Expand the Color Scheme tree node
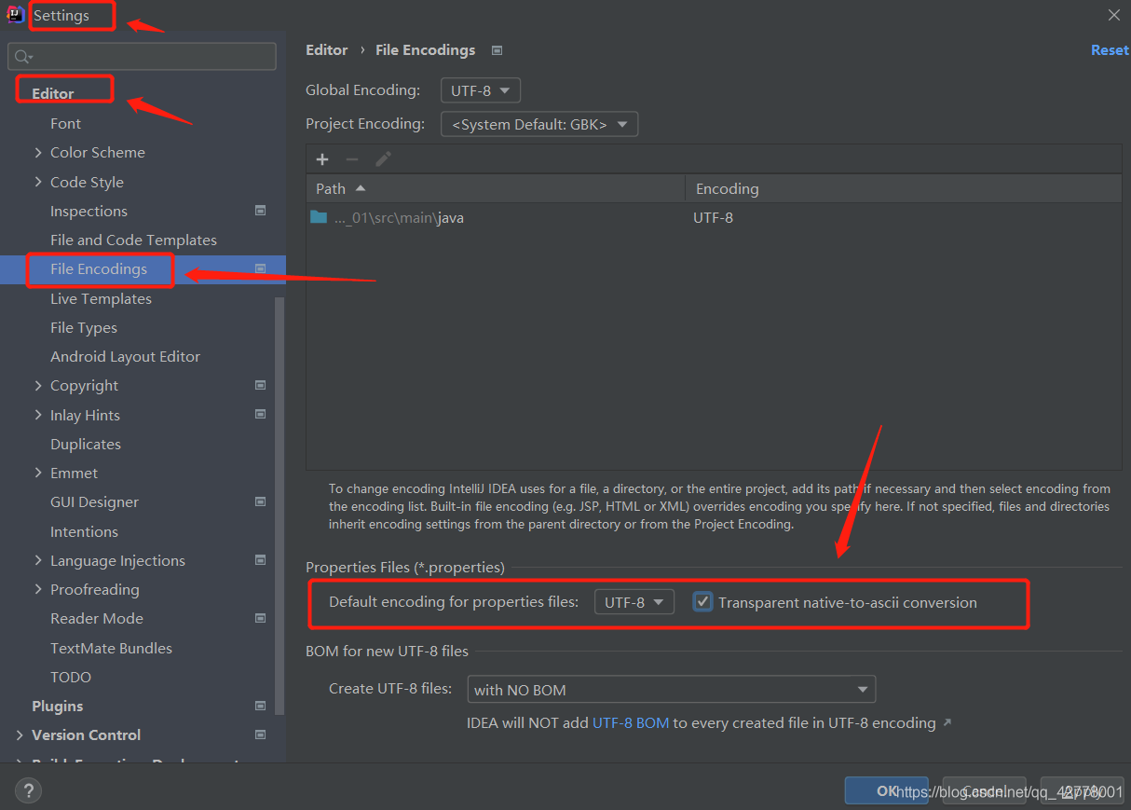 (x=38, y=152)
